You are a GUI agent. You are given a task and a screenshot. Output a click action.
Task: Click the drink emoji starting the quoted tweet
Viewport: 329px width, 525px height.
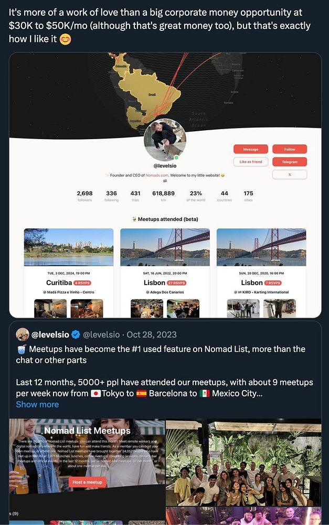click(21, 349)
